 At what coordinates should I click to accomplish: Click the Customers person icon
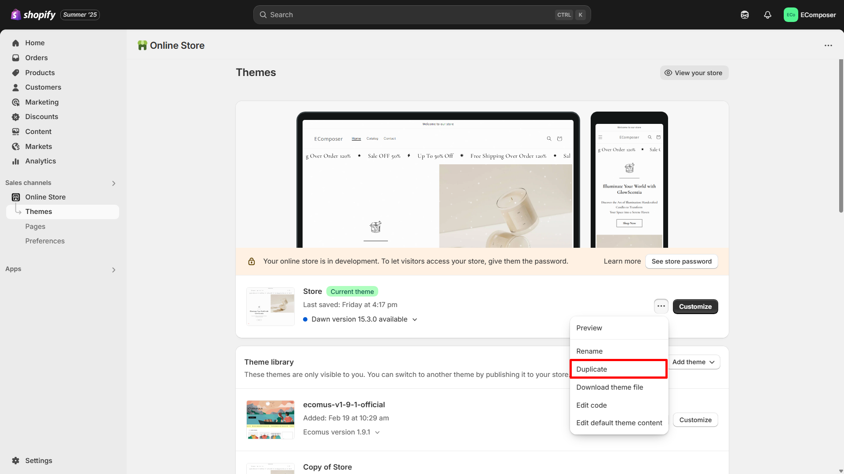[x=16, y=87]
